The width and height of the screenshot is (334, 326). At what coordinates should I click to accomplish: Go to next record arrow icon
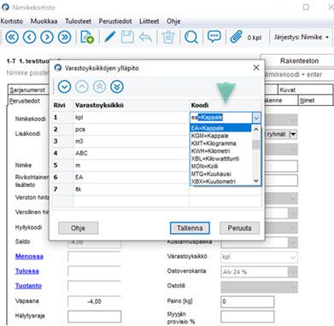(x=47, y=37)
